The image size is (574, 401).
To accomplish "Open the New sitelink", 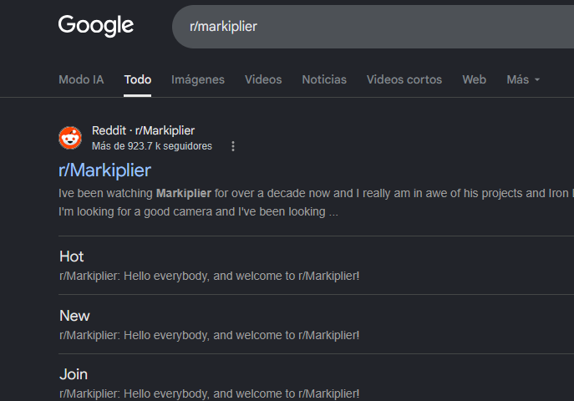I will pyautogui.click(x=74, y=316).
